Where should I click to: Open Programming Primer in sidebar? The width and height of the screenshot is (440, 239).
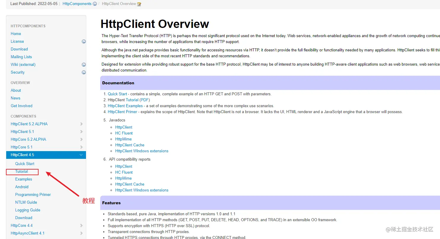point(33,194)
